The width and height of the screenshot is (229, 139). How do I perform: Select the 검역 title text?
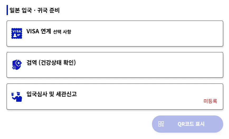[x=32, y=63]
